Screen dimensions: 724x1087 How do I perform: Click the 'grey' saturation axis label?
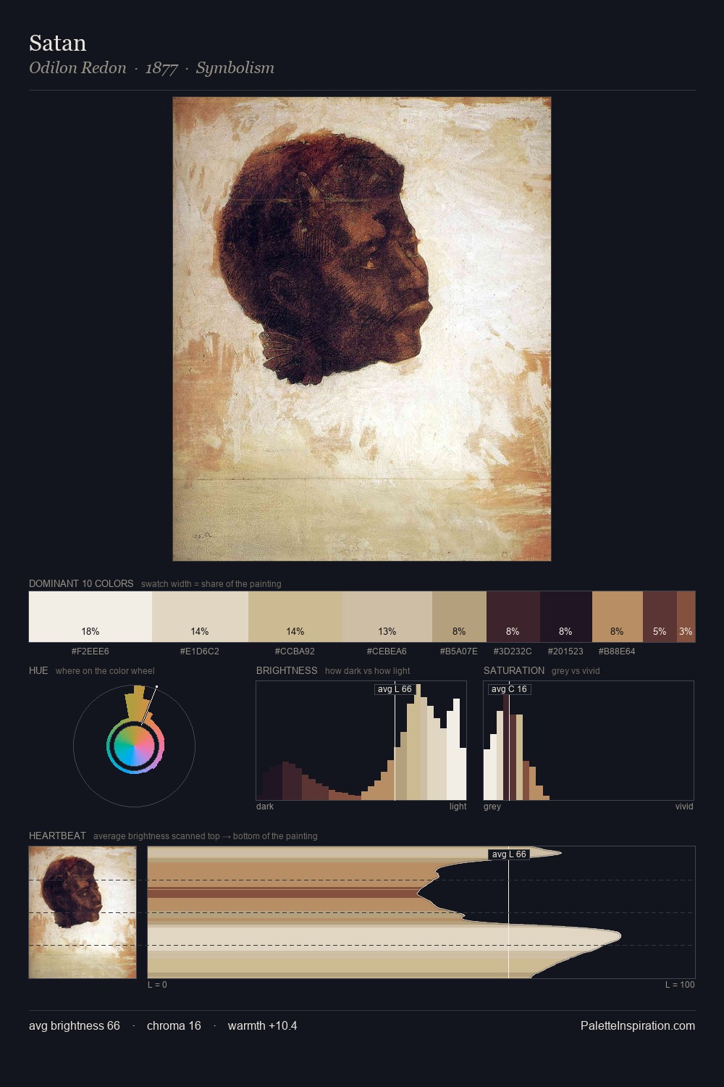click(x=492, y=807)
